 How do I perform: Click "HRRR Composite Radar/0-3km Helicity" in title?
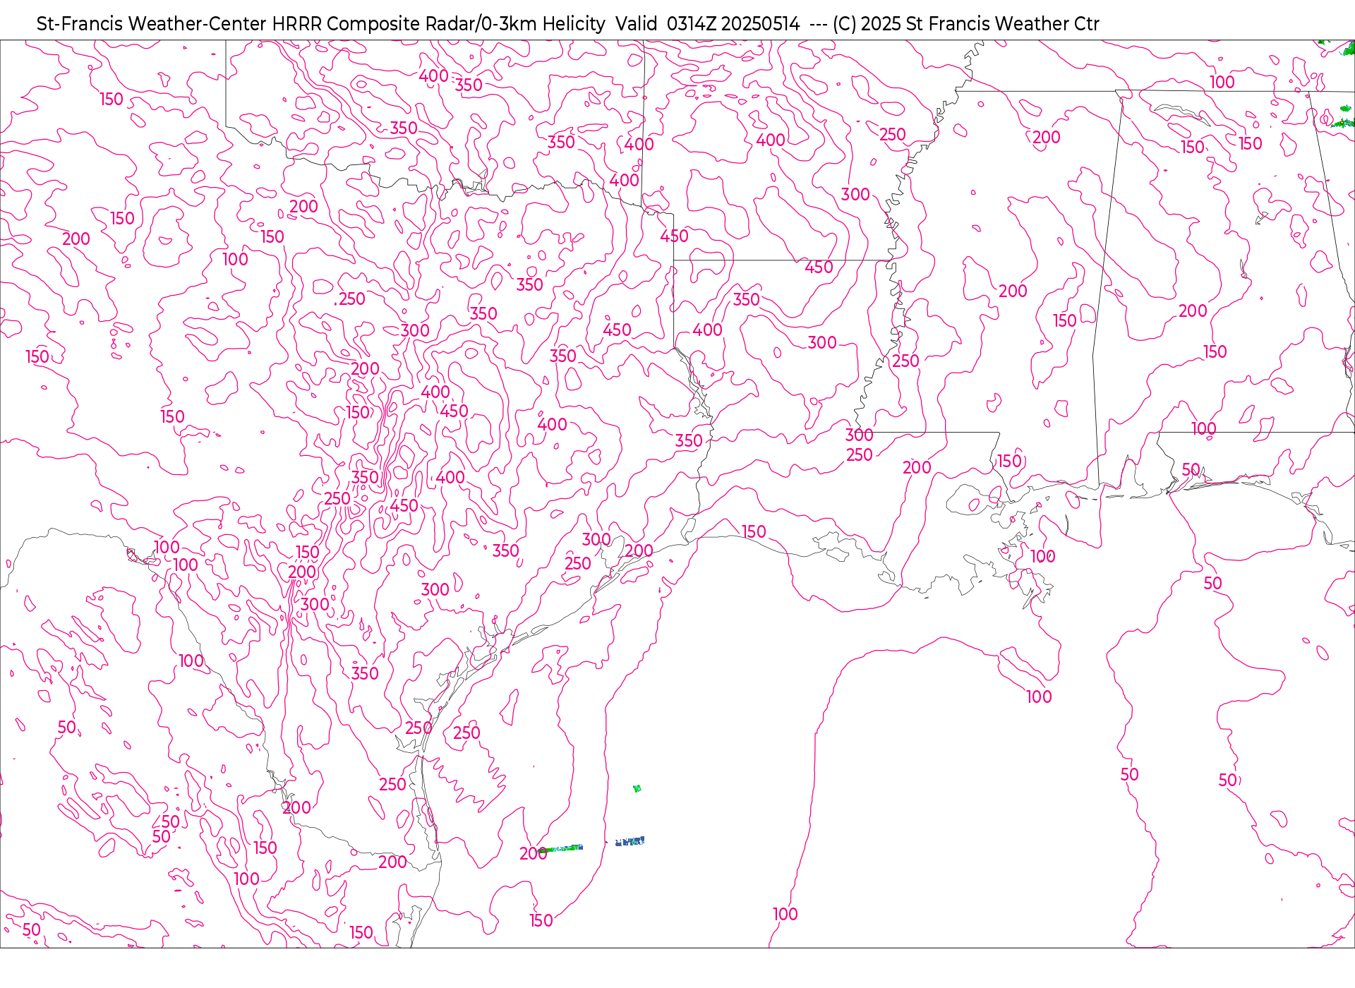click(x=438, y=24)
